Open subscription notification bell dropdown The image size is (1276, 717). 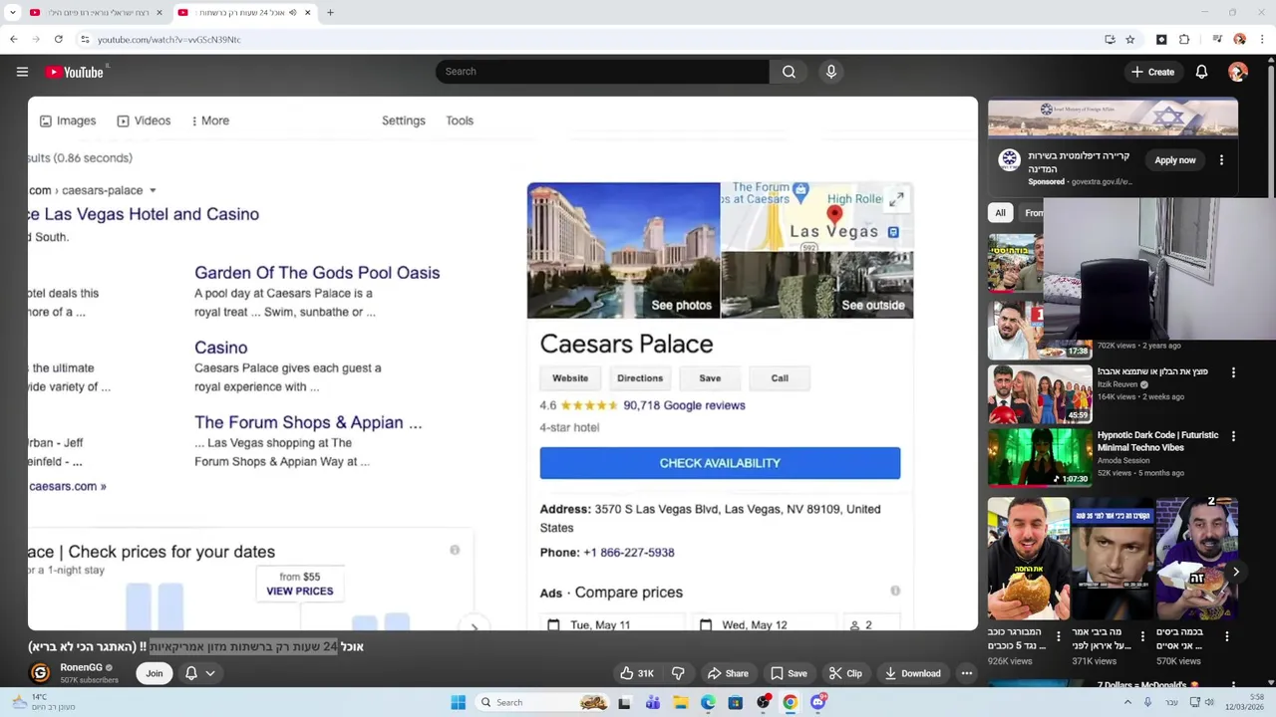(x=200, y=673)
